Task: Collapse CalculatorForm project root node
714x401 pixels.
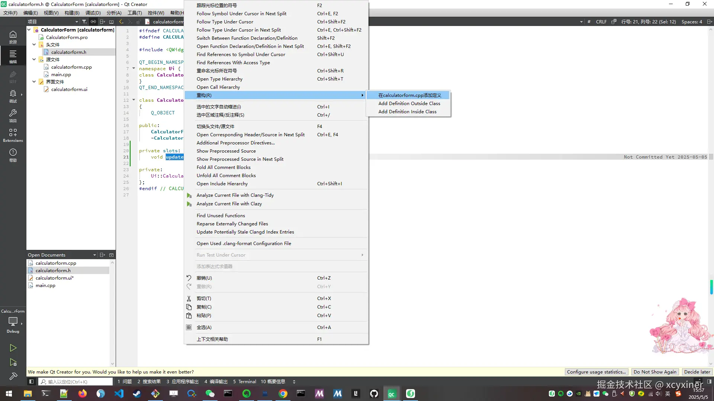Action: (x=29, y=30)
